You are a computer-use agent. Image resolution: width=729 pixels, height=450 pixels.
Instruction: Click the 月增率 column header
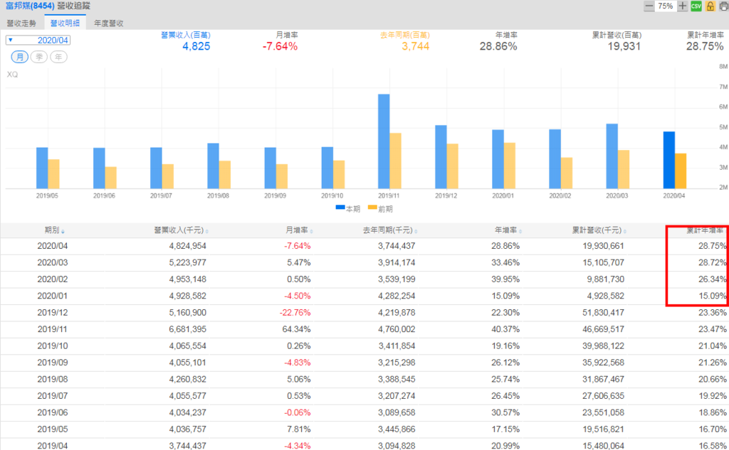[x=297, y=230]
